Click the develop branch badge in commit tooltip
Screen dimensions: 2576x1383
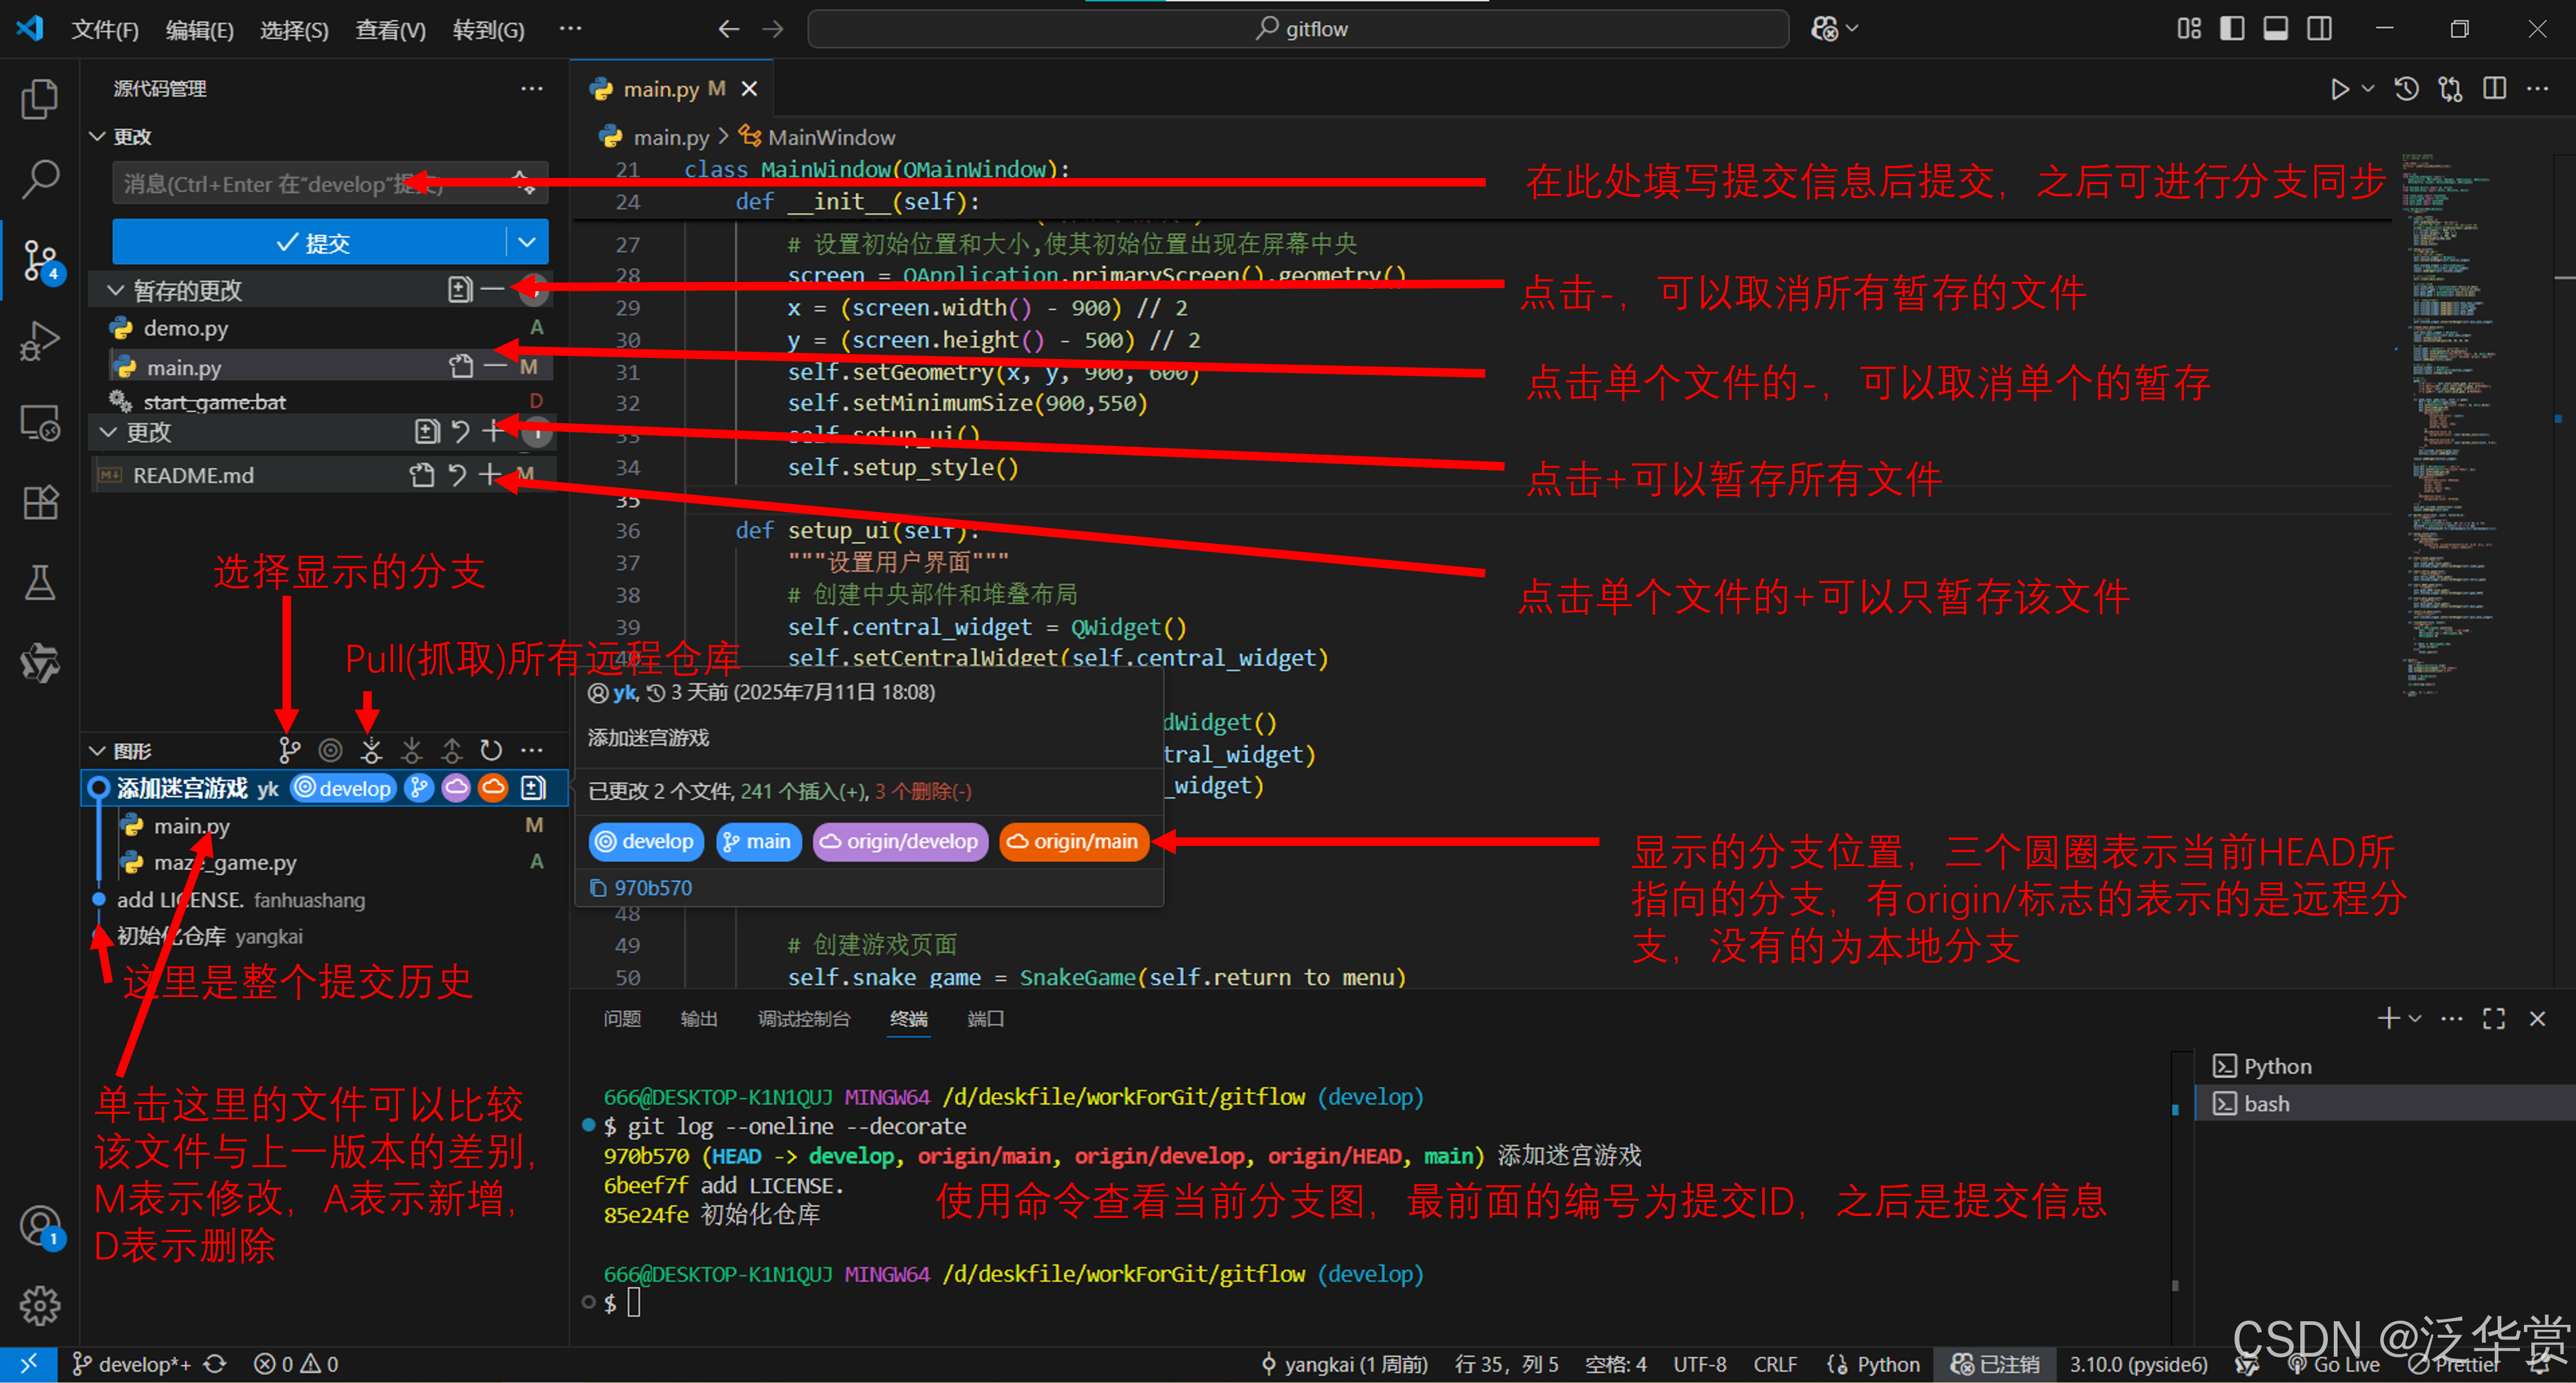[x=646, y=840]
